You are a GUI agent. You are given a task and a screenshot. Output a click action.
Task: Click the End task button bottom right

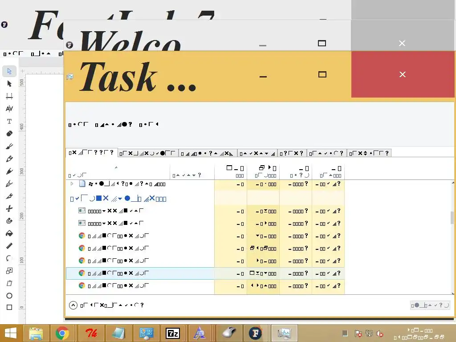click(x=430, y=305)
